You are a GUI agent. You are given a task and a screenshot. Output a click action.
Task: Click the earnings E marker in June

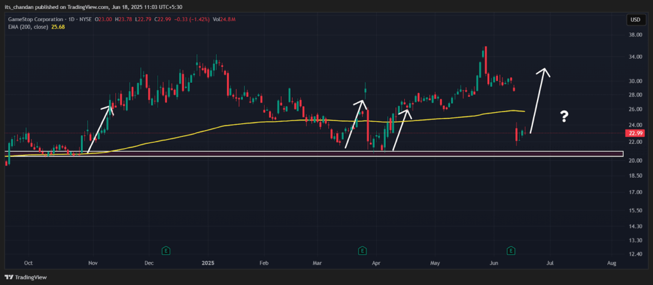tap(511, 251)
